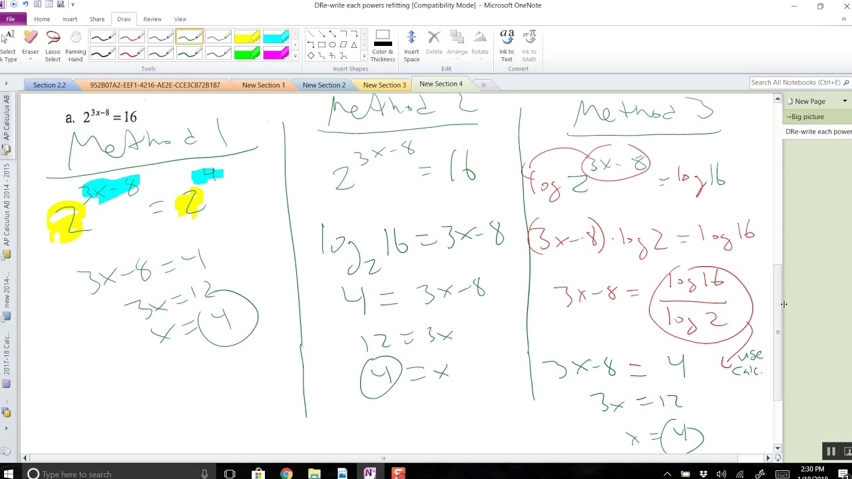852x479 pixels.
Task: Select the cyan highlighter
Action: click(276, 37)
